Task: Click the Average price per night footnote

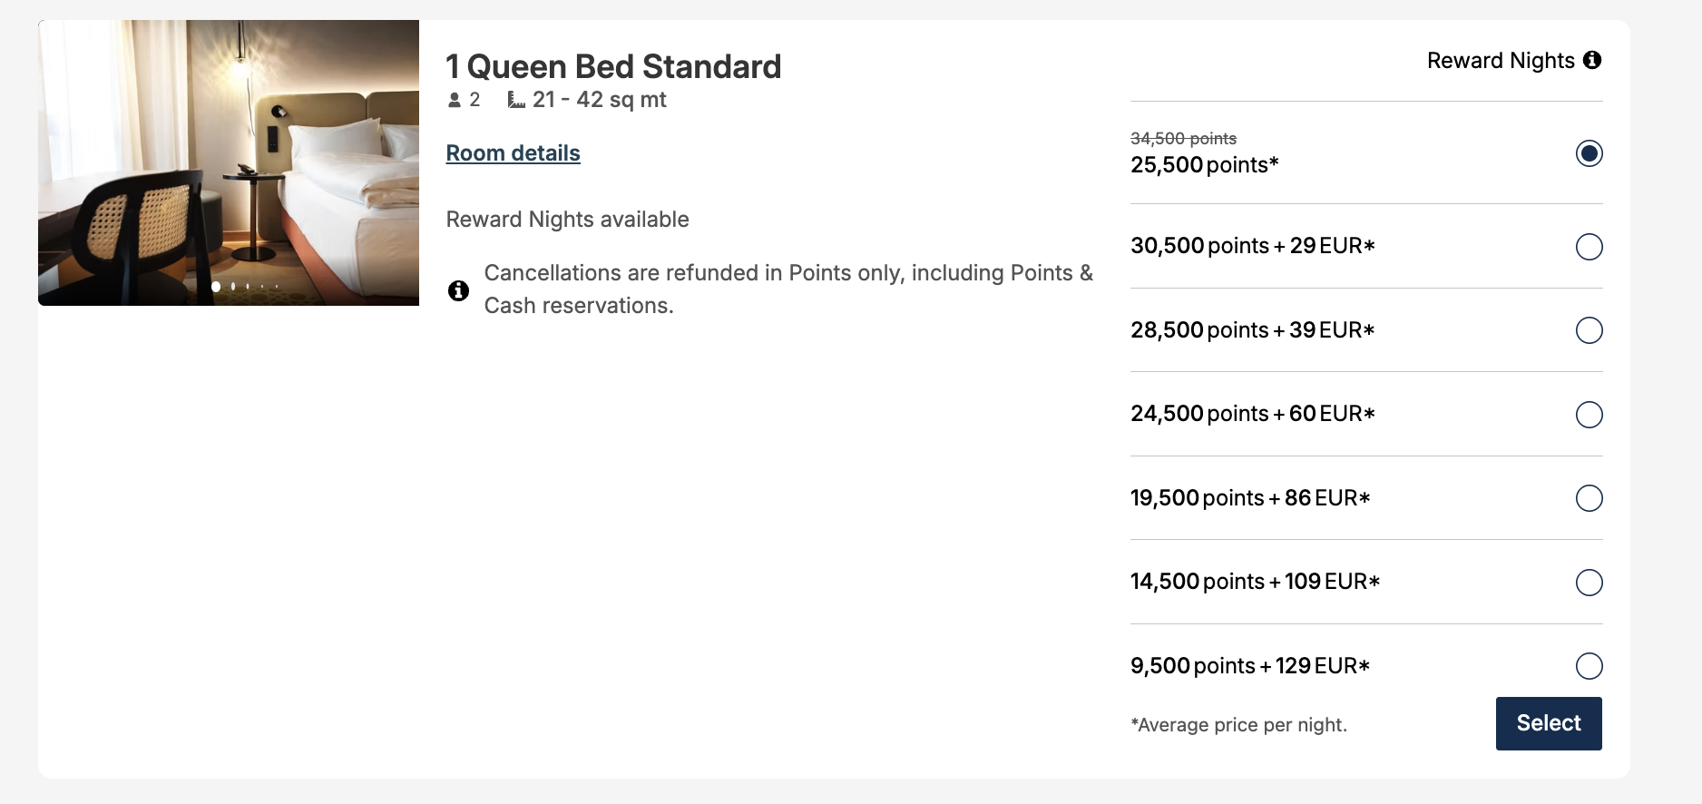Action: pyautogui.click(x=1237, y=724)
